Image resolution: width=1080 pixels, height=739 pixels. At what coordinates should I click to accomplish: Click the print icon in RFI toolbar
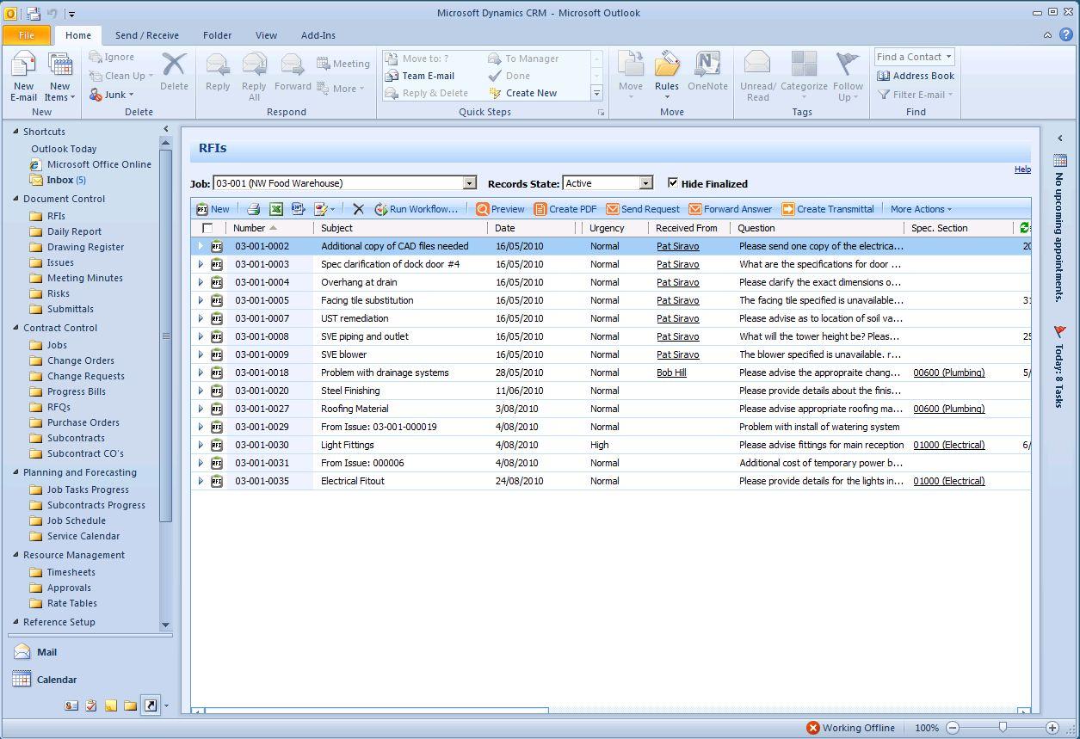click(253, 209)
